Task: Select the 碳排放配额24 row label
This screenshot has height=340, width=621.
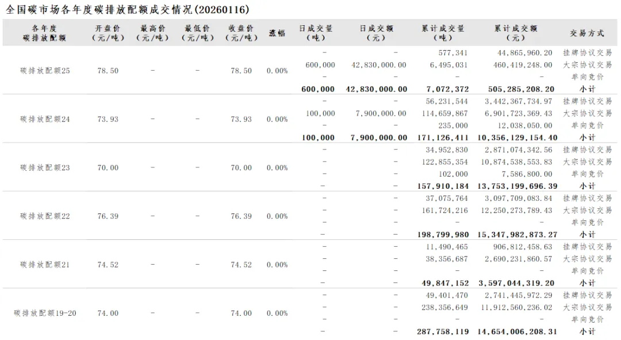Action: [45, 119]
